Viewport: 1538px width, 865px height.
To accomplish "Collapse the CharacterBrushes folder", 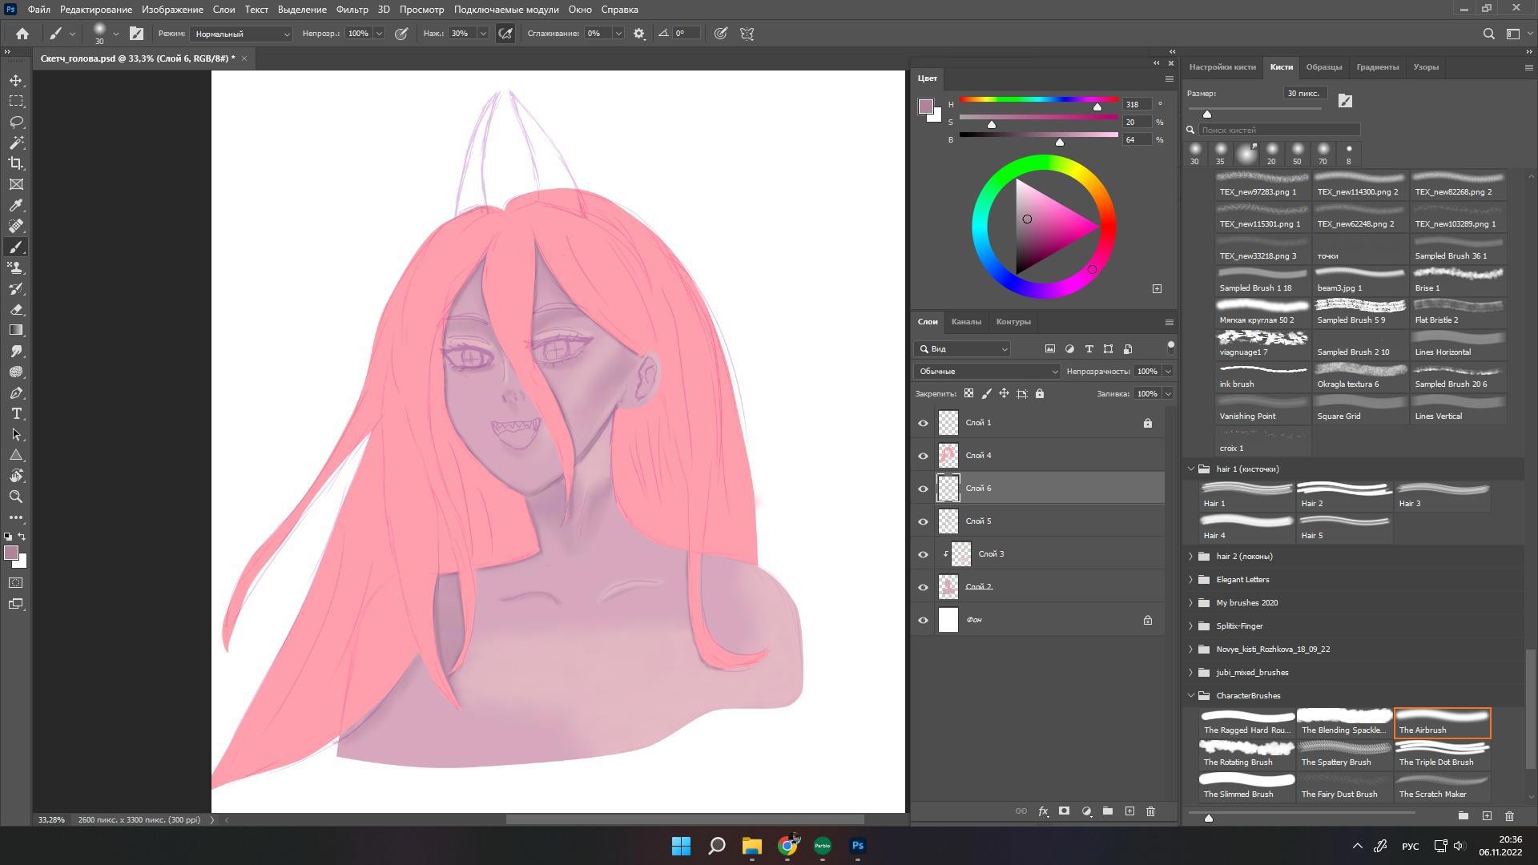I will pos(1191,695).
